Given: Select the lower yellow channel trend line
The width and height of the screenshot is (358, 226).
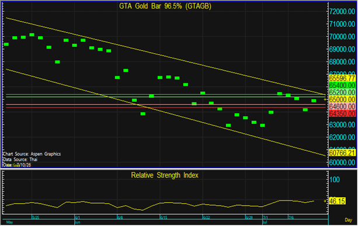Looking at the screenshot, I should [165, 112].
